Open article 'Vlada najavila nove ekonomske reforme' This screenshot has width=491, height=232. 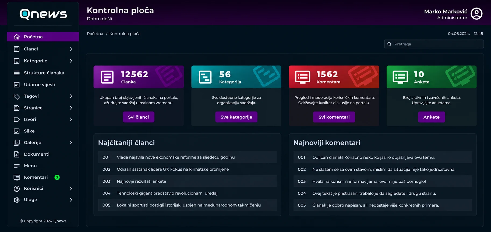187,157
